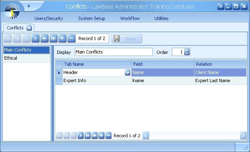
Task: Go to next record in top navigator
Action: pos(36,38)
